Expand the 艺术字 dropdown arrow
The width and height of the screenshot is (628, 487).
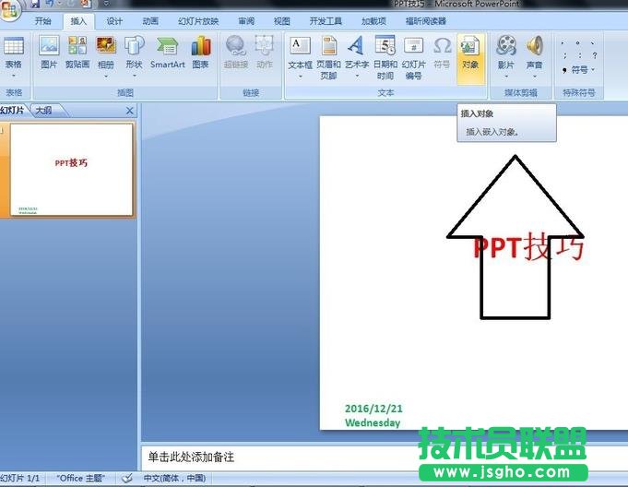click(357, 76)
